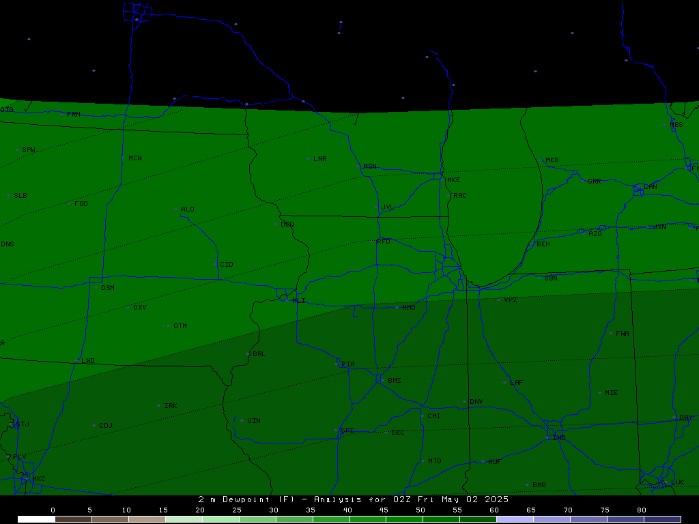Select the pale green 15–20 legend swatch
The width and height of the screenshot is (699, 524).
184,519
